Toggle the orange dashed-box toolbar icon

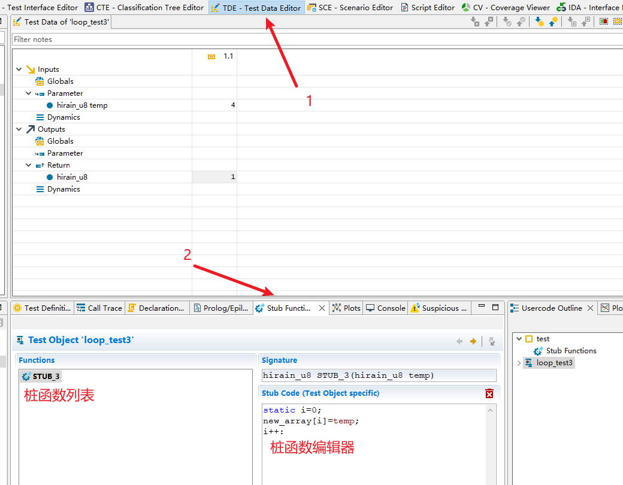coord(618,22)
